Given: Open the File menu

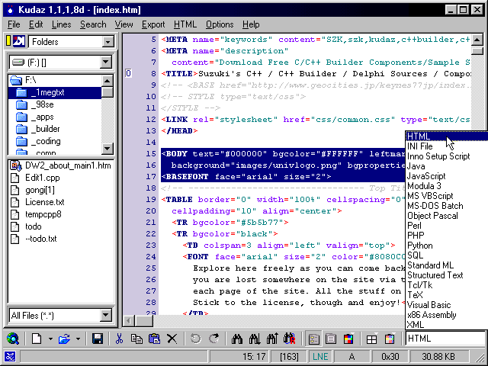Looking at the screenshot, I should coord(14,24).
